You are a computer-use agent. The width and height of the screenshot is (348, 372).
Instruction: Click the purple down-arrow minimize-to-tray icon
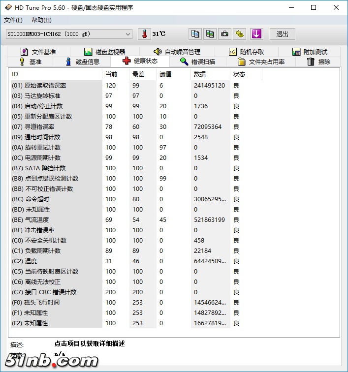(x=256, y=34)
